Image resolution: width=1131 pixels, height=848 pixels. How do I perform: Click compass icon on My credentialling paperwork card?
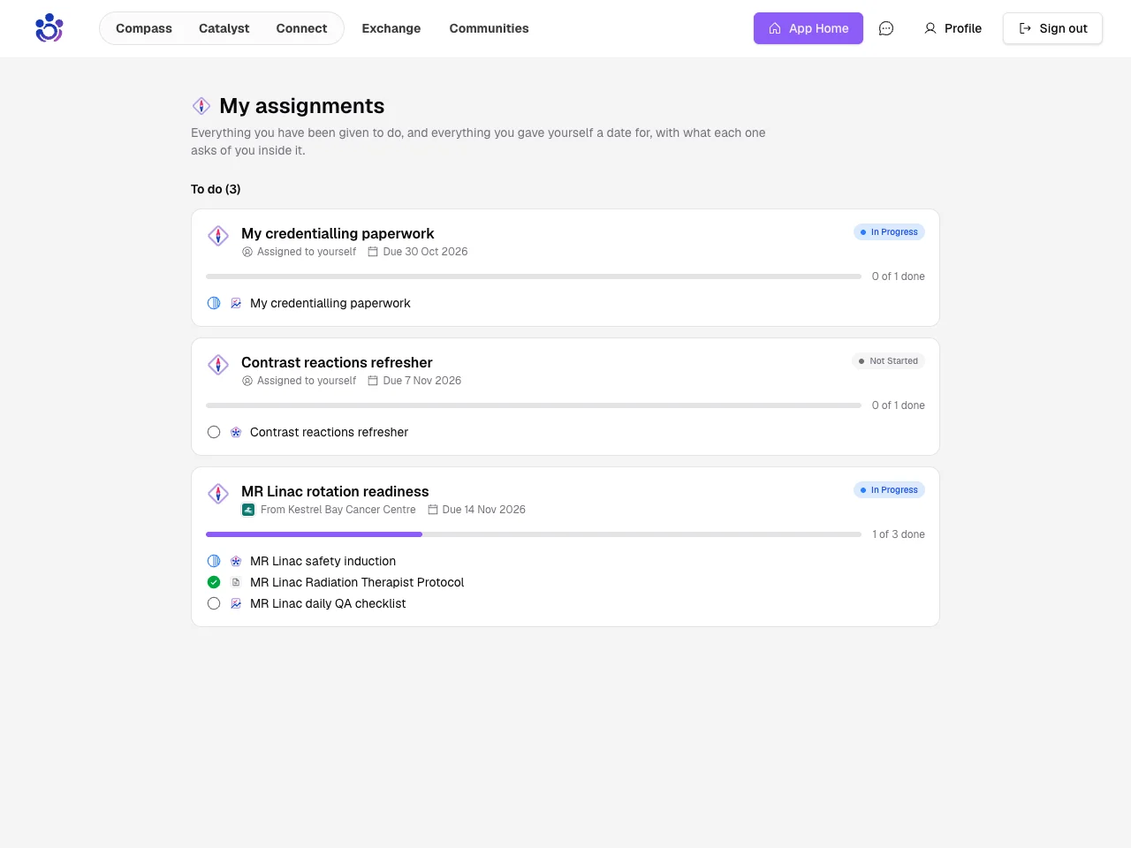(218, 236)
